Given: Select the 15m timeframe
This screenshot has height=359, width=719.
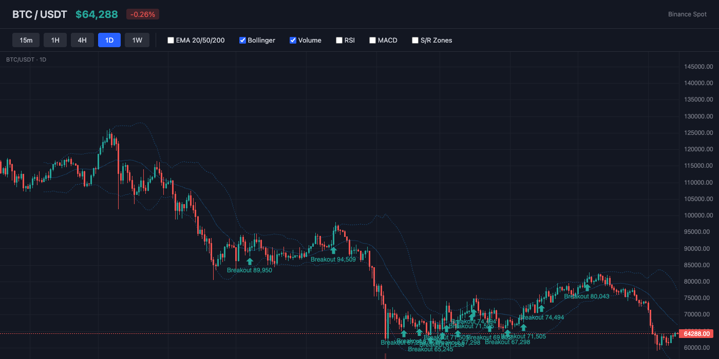Looking at the screenshot, I should coord(26,40).
